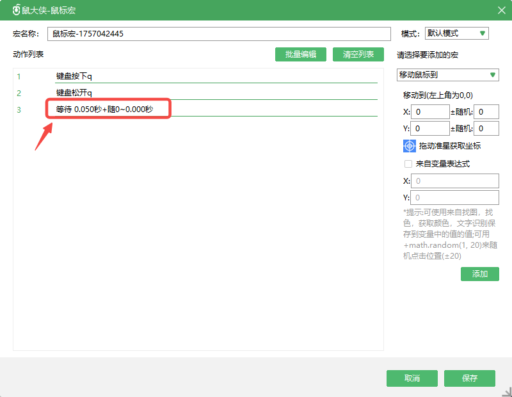Click the Y 随机 offset input field
The width and height of the screenshot is (512, 397).
[x=487, y=129]
